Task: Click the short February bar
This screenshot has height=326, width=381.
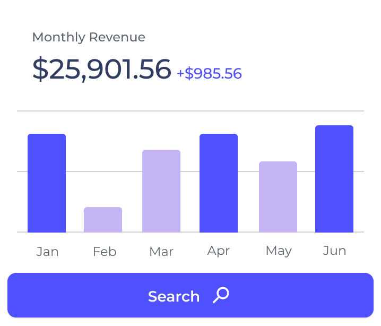Action: [x=103, y=220]
